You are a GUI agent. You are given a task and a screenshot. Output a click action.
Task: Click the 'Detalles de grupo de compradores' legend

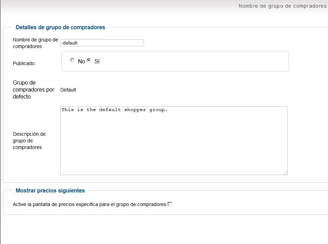coord(60,27)
